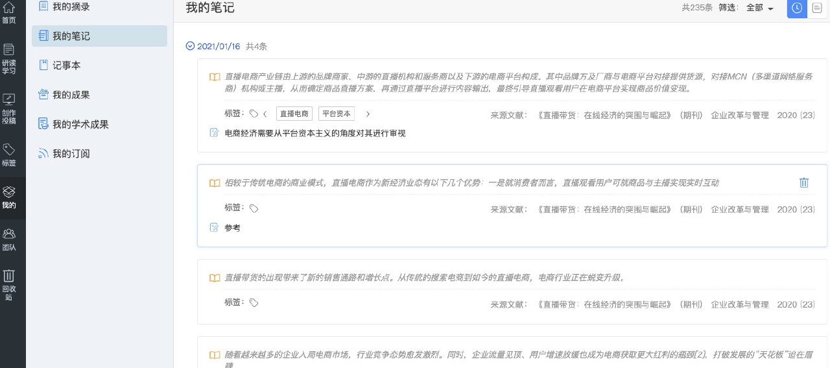Viewport: 830px width, 368px height.
Task: Select 我的笔记 in sidebar
Action: click(99, 36)
